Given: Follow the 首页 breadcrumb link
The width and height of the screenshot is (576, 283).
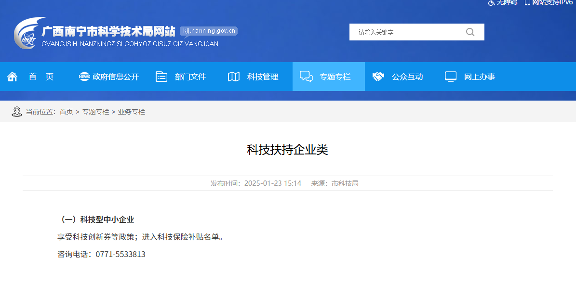Looking at the screenshot, I should pos(67,111).
